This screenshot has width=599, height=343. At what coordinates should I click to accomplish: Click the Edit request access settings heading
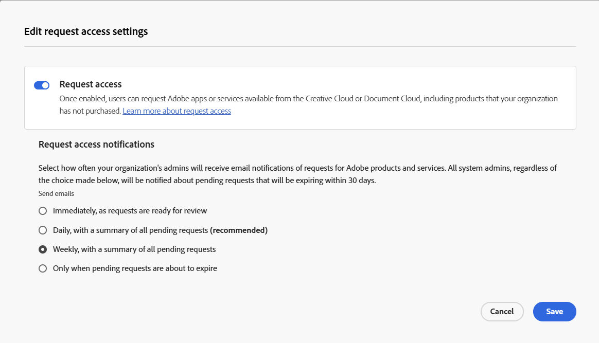tap(85, 31)
